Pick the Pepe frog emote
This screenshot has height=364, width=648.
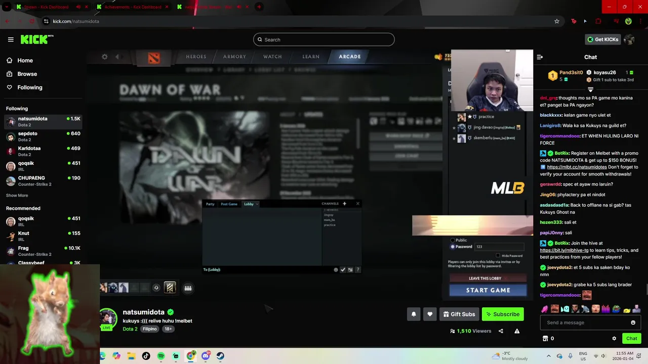coord(616,309)
